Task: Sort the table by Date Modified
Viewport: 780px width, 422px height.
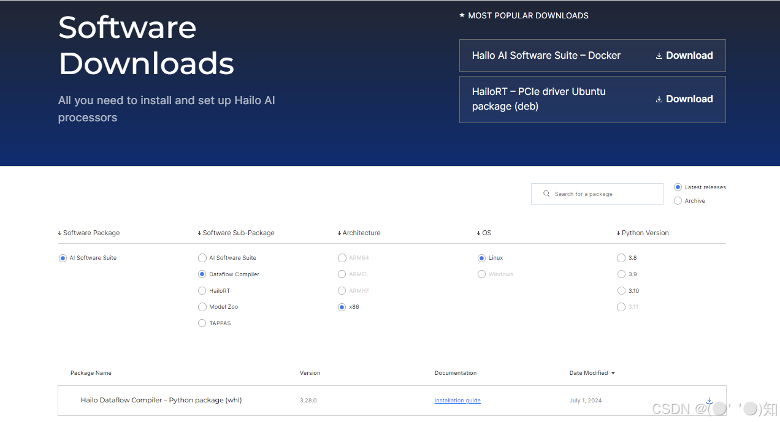Action: 592,373
